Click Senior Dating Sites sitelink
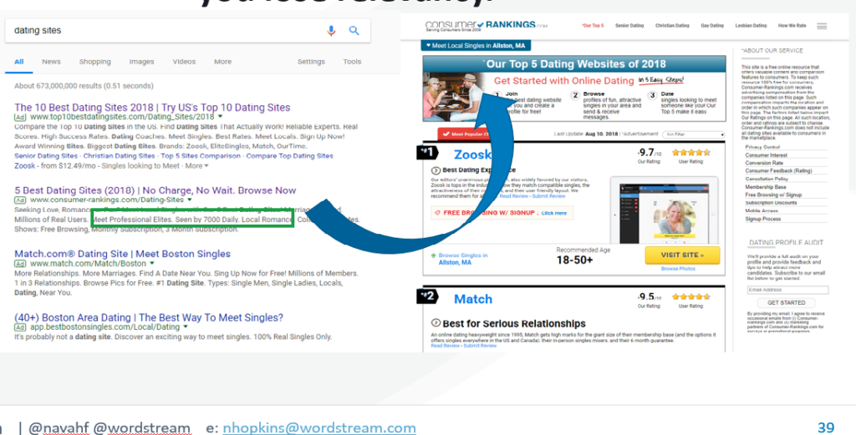Image resolution: width=856 pixels, height=435 pixels. [x=46, y=156]
